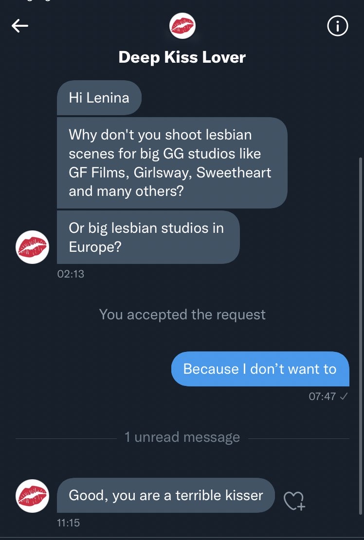364x540 pixels.
Task: Click the 07:47 timestamp
Action: 322,396
